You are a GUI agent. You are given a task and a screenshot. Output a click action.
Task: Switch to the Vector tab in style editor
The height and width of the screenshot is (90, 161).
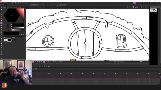pyautogui.click(x=12, y=7)
